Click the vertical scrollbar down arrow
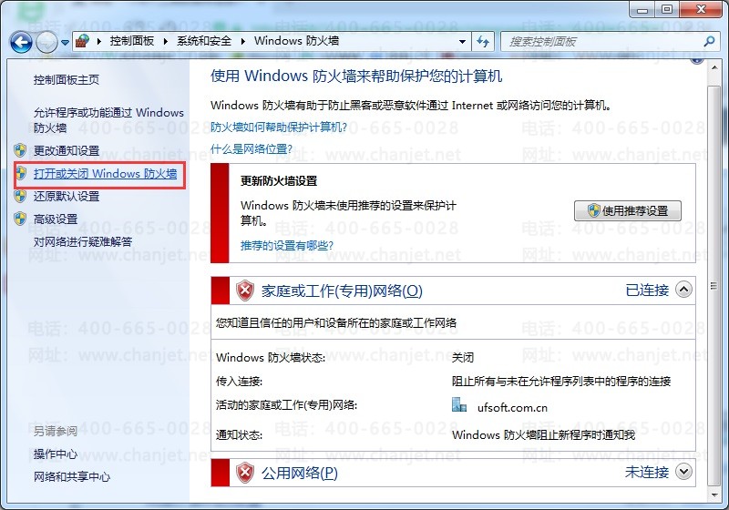 pyautogui.click(x=714, y=495)
